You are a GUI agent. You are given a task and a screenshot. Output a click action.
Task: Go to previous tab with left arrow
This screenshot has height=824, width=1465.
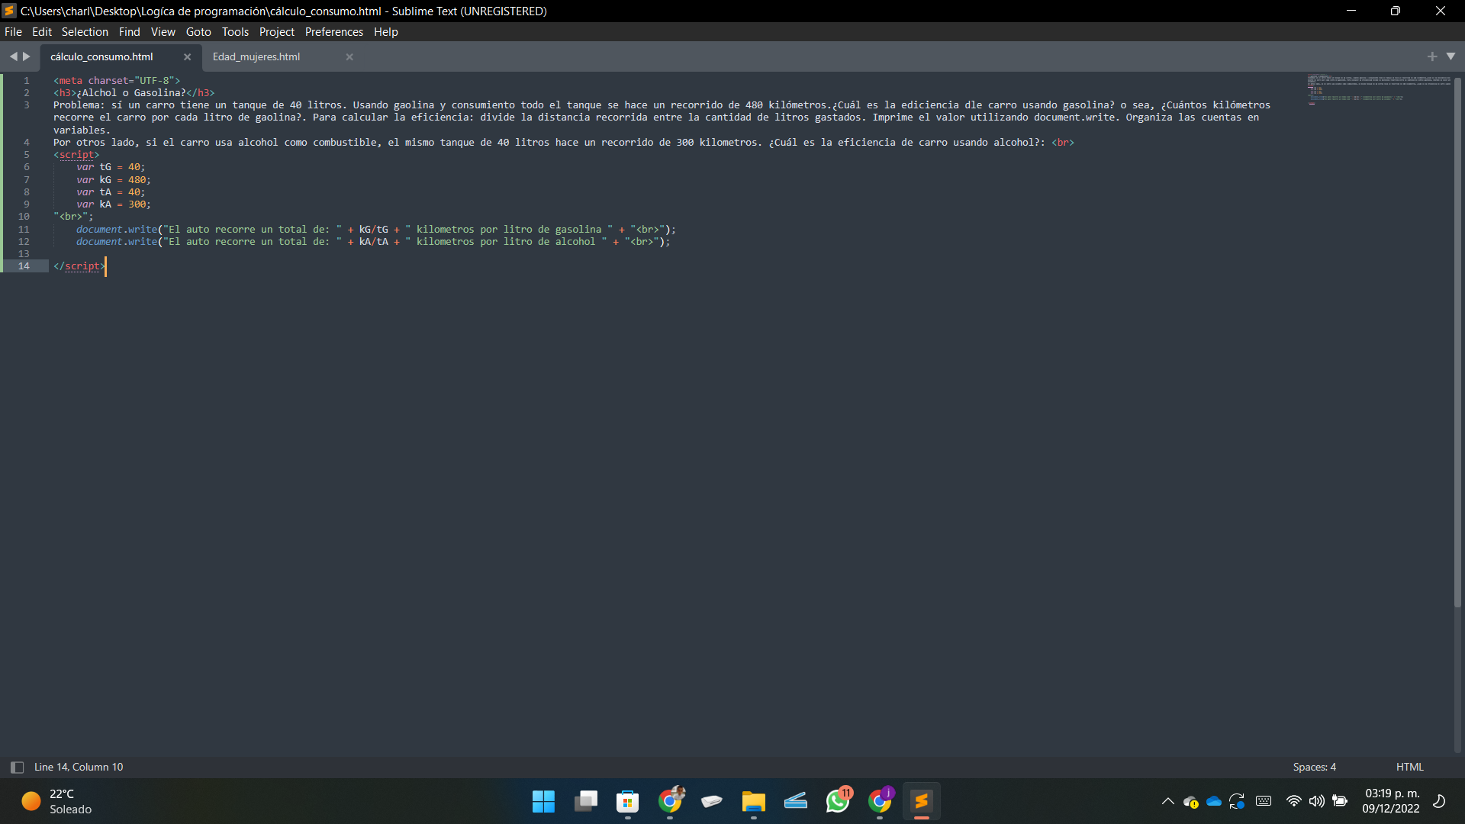coord(13,56)
